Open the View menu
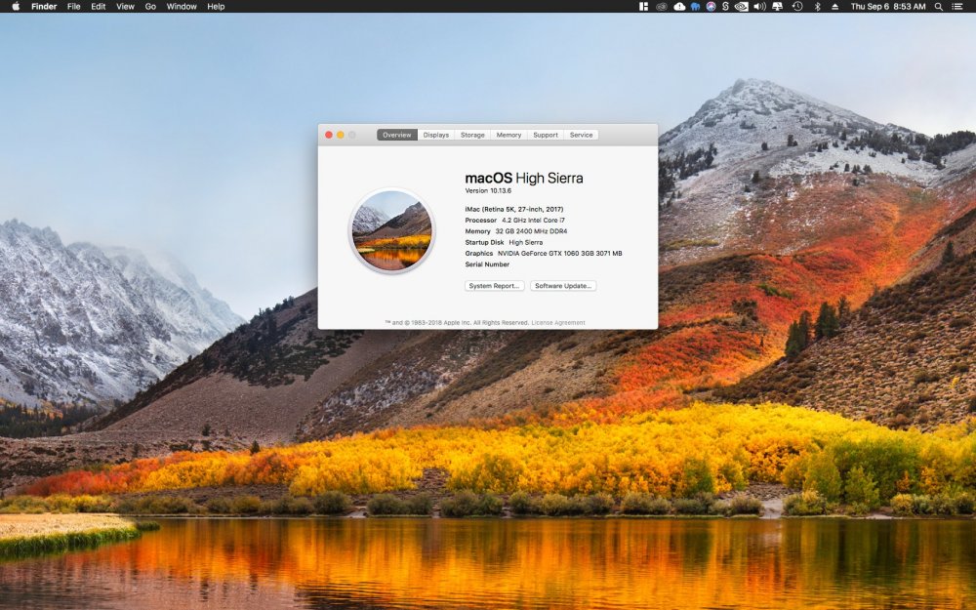This screenshot has height=610, width=976. (x=125, y=6)
